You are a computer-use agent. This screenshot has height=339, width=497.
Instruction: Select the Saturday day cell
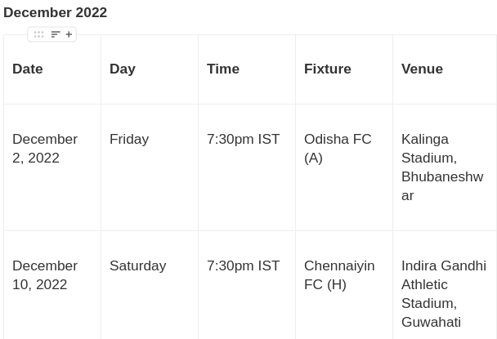[137, 265]
